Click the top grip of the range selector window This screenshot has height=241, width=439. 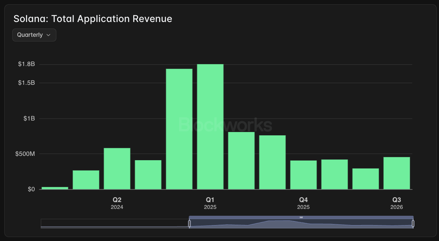tap(301, 217)
